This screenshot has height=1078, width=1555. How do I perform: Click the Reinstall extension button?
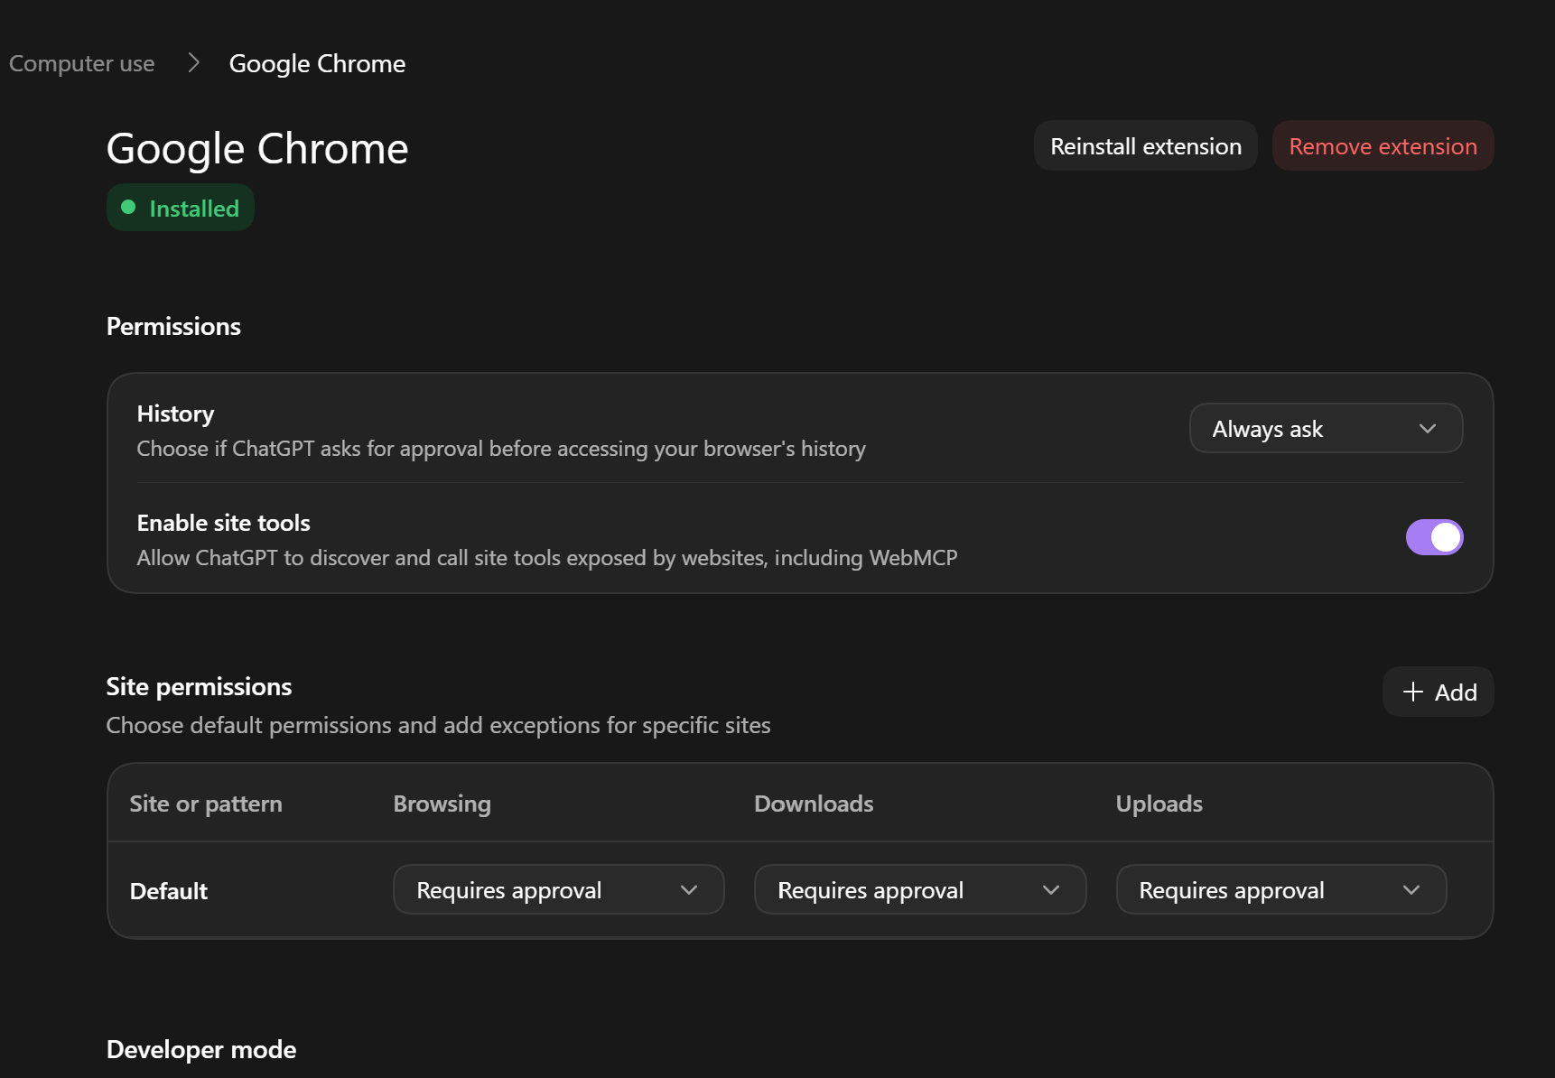point(1145,146)
